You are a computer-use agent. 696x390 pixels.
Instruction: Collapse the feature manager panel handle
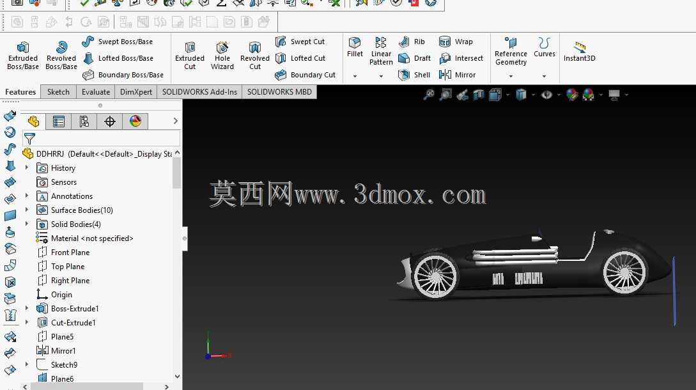tap(185, 238)
